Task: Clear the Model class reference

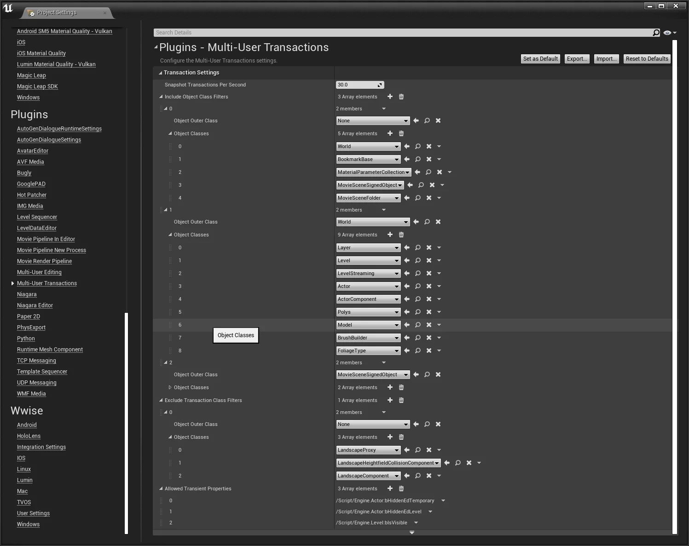Action: (x=428, y=325)
